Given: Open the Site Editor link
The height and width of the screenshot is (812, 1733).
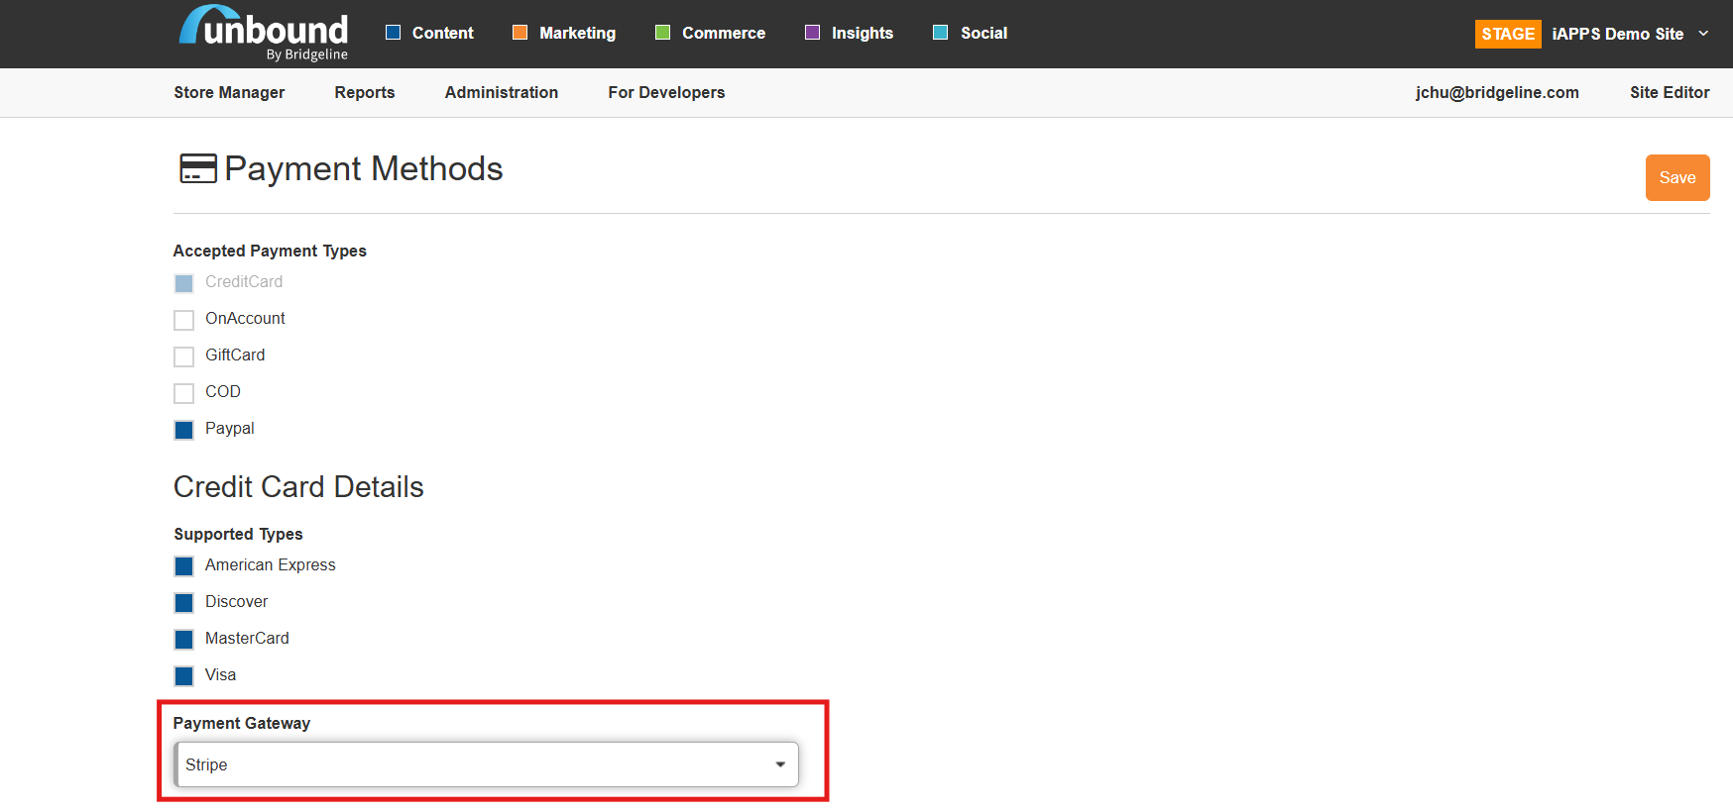Looking at the screenshot, I should pos(1670,92).
